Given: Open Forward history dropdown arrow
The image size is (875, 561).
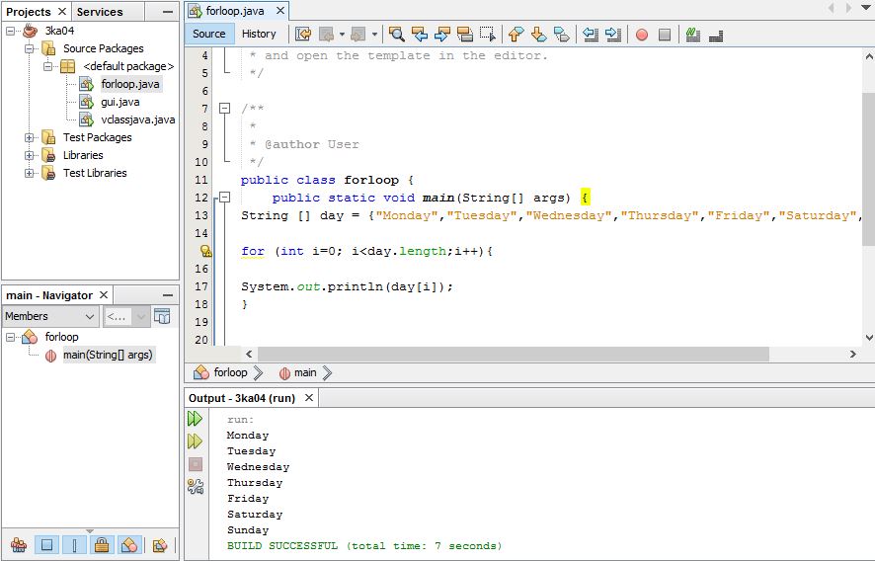Looking at the screenshot, I should coord(374,35).
